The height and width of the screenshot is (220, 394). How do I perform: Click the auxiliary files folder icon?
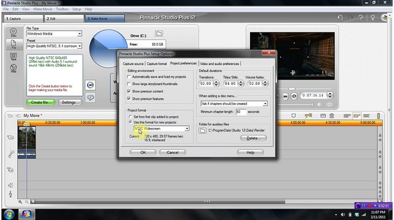click(203, 131)
